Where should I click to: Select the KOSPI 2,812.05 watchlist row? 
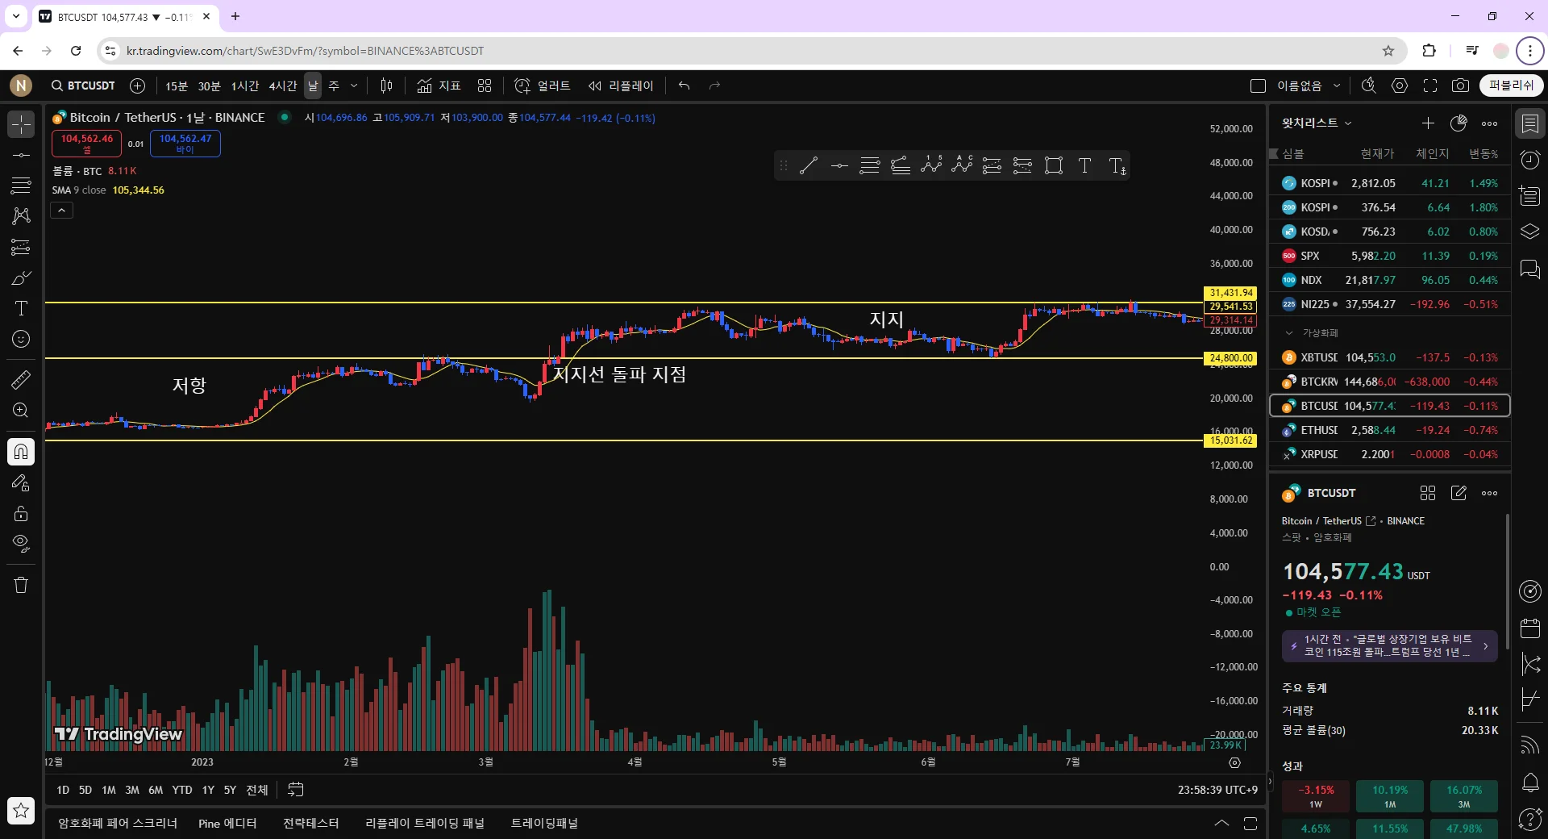pyautogui.click(x=1390, y=183)
